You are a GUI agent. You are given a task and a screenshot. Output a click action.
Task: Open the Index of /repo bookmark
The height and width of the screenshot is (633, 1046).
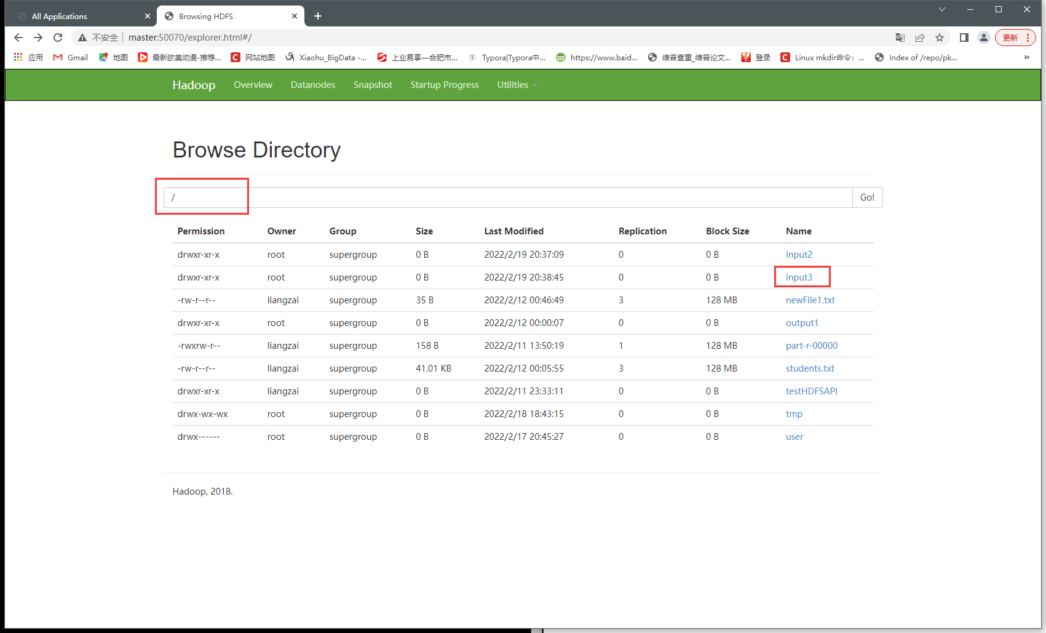point(916,57)
